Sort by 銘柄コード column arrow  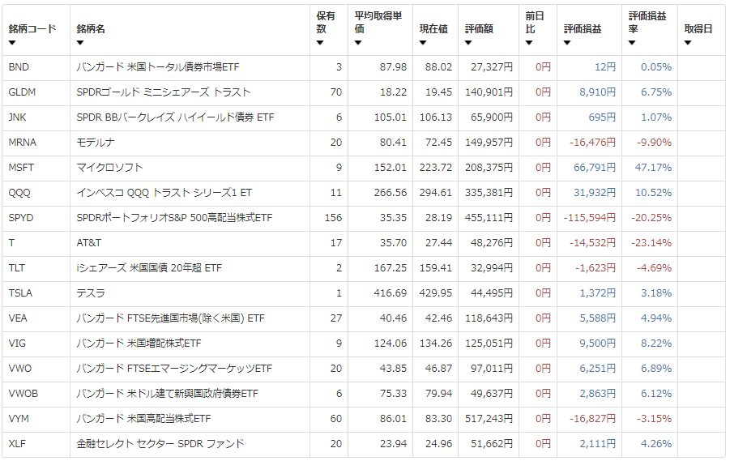tap(12, 43)
